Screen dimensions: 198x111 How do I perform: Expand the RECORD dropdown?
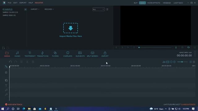(x=49, y=9)
